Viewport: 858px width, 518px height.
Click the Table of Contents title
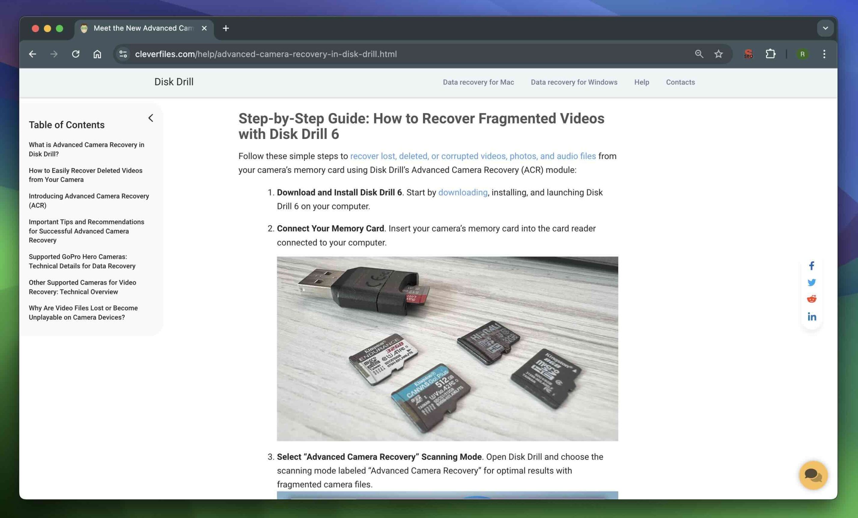click(66, 125)
